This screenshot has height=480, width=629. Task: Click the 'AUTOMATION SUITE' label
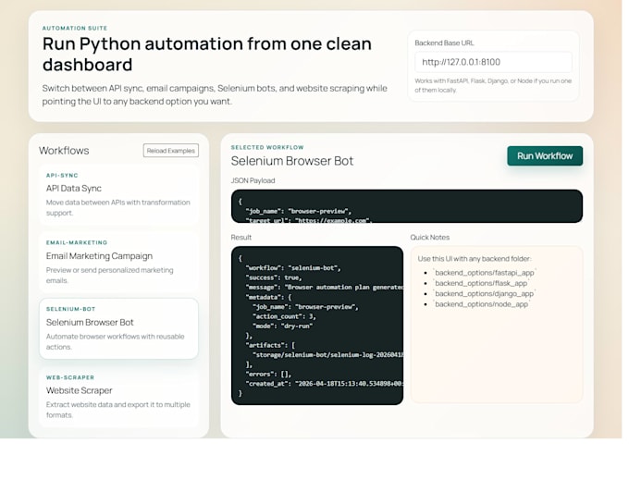(75, 28)
